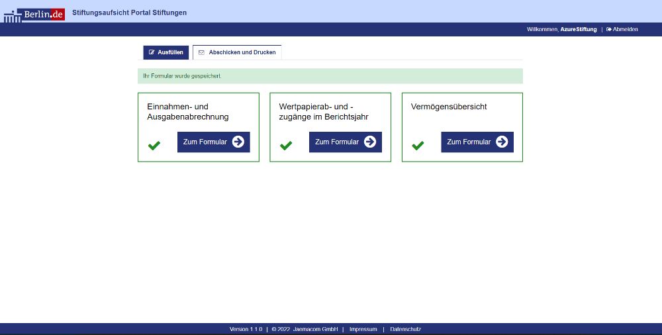The width and height of the screenshot is (662, 335).
Task: Click the green checkmark in the Vermögensübersicht card
Action: coord(418,146)
